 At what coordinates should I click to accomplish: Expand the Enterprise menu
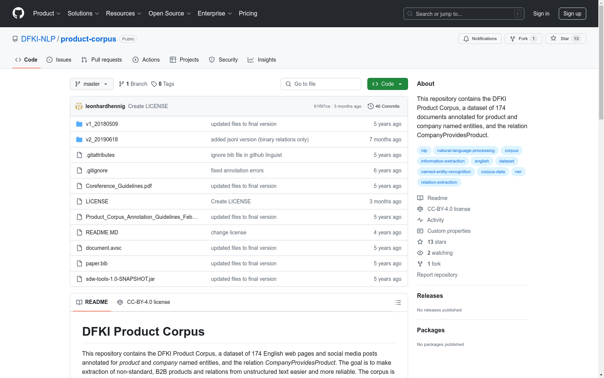tap(215, 13)
